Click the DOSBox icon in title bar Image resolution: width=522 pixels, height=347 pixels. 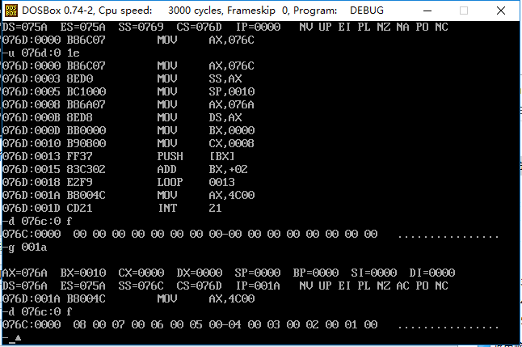(11, 11)
